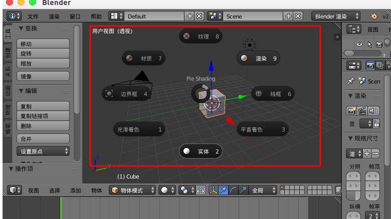Open the Info editor type selector
Screen dimensions: 391x219
(14, 16)
